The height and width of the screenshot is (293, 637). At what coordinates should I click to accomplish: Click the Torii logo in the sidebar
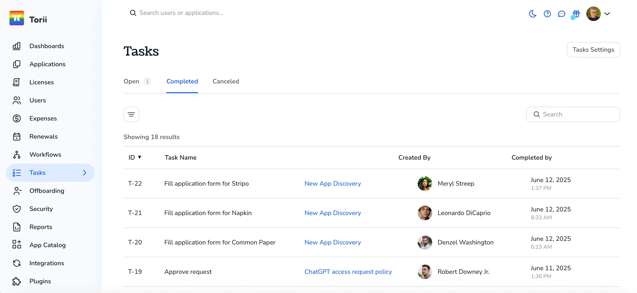coord(17,18)
